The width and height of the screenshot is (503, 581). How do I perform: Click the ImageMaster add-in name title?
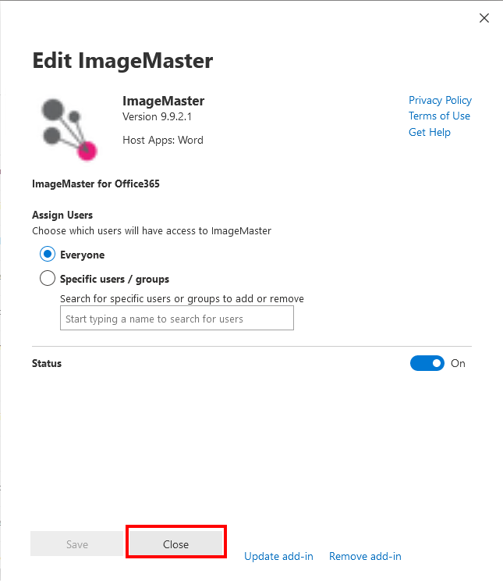click(x=163, y=101)
